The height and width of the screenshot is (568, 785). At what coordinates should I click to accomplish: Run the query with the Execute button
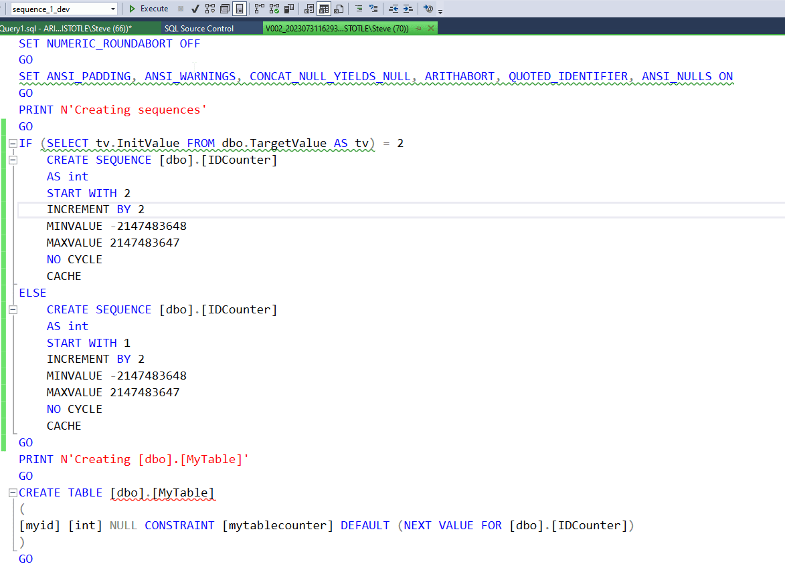tap(149, 9)
